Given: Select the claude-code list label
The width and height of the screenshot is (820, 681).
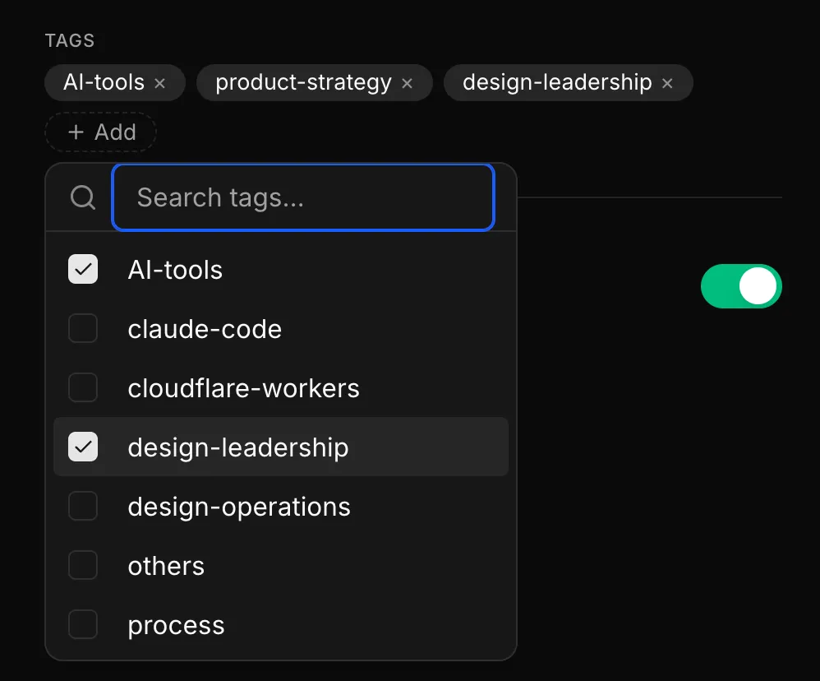Looking at the screenshot, I should tap(205, 329).
